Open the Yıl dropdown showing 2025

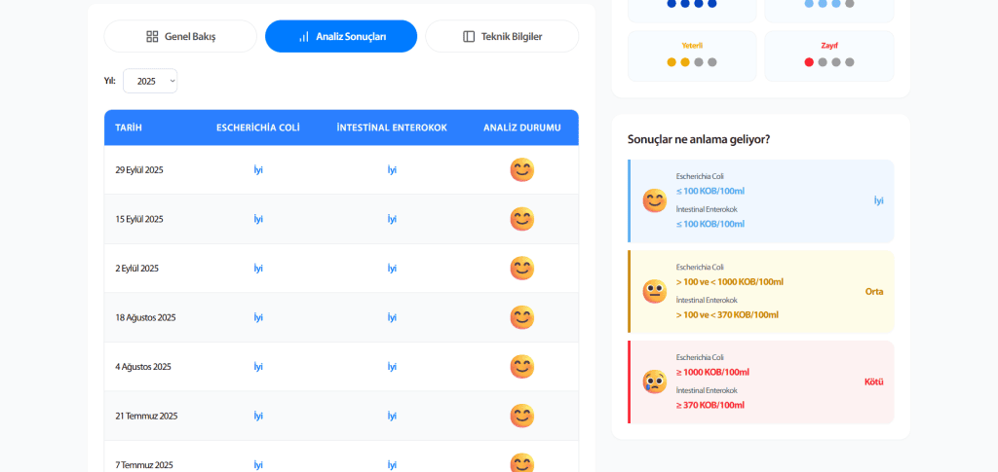pyautogui.click(x=150, y=81)
